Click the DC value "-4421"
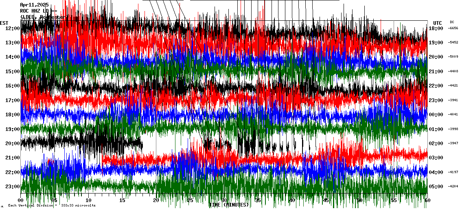 point(453,85)
